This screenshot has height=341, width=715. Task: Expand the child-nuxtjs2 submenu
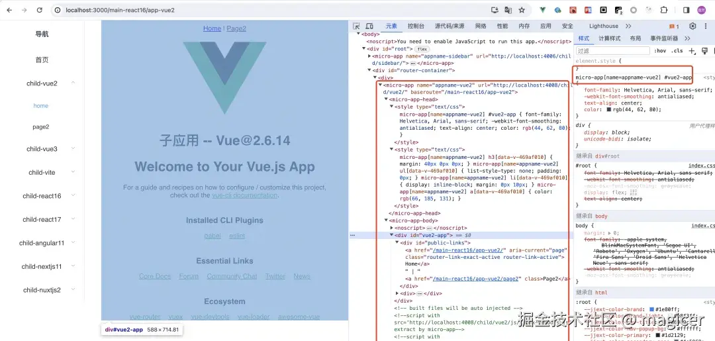73,289
